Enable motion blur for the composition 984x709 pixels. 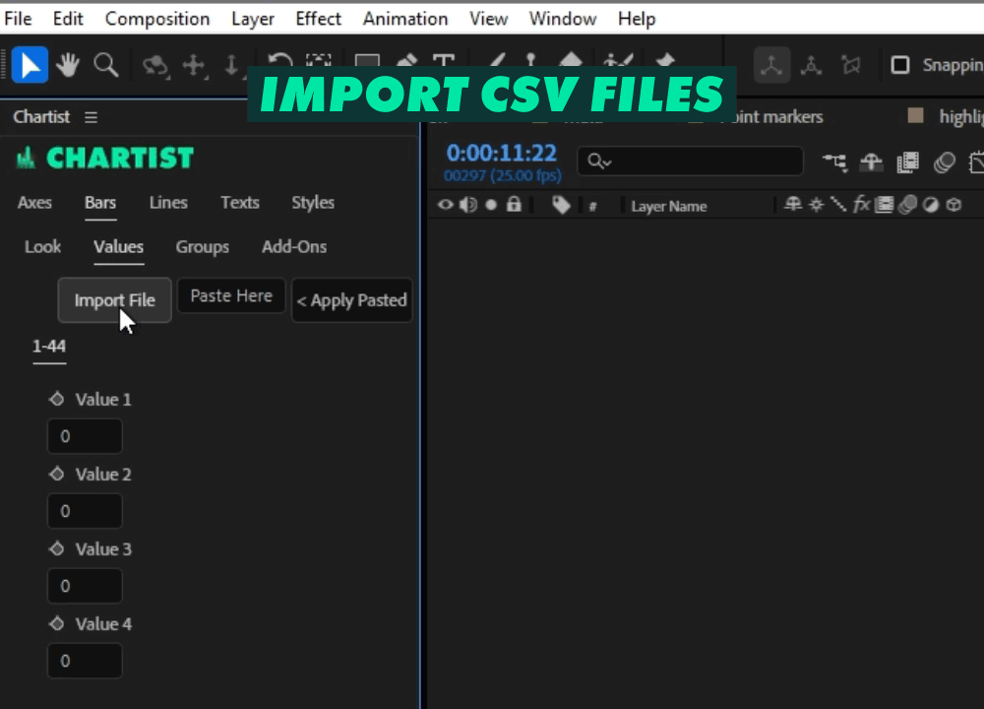click(x=943, y=162)
